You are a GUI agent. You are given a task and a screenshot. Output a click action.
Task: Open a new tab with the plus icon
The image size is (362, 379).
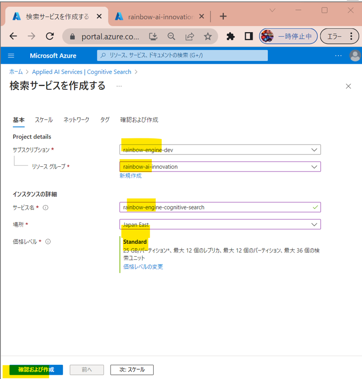[x=223, y=17]
